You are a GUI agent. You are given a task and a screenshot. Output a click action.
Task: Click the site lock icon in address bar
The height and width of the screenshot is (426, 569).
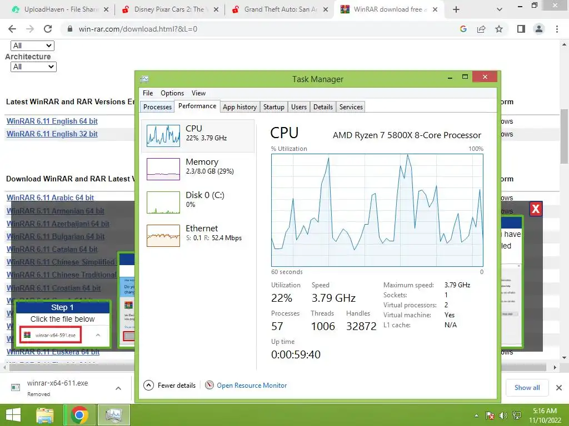pos(70,29)
